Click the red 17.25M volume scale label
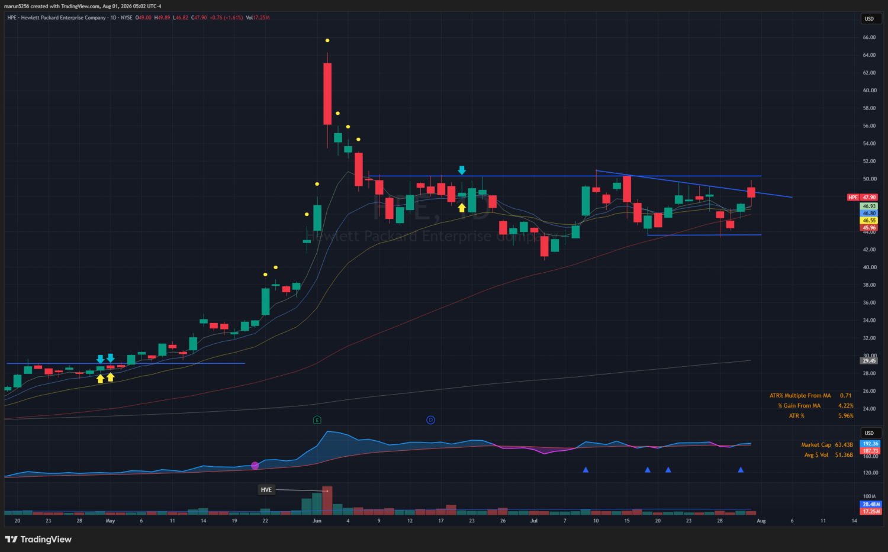 [871, 512]
